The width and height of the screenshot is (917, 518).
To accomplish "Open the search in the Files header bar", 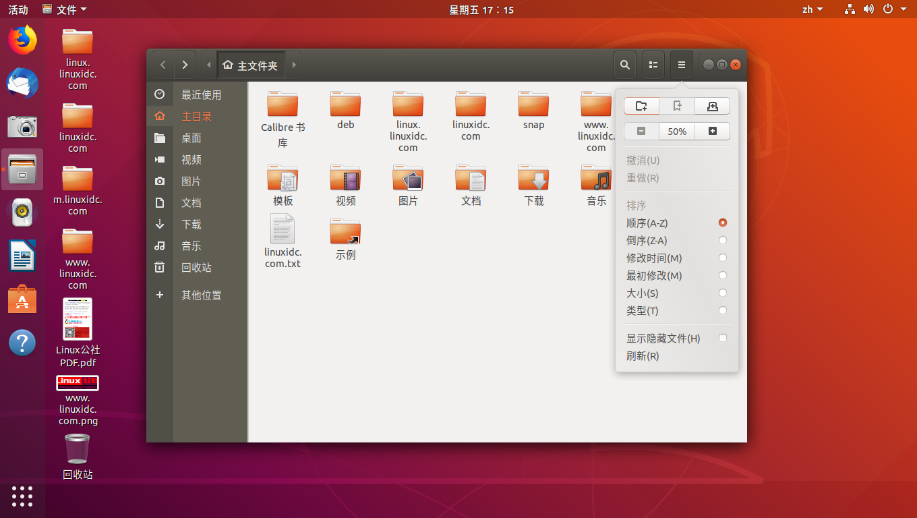I will point(625,65).
